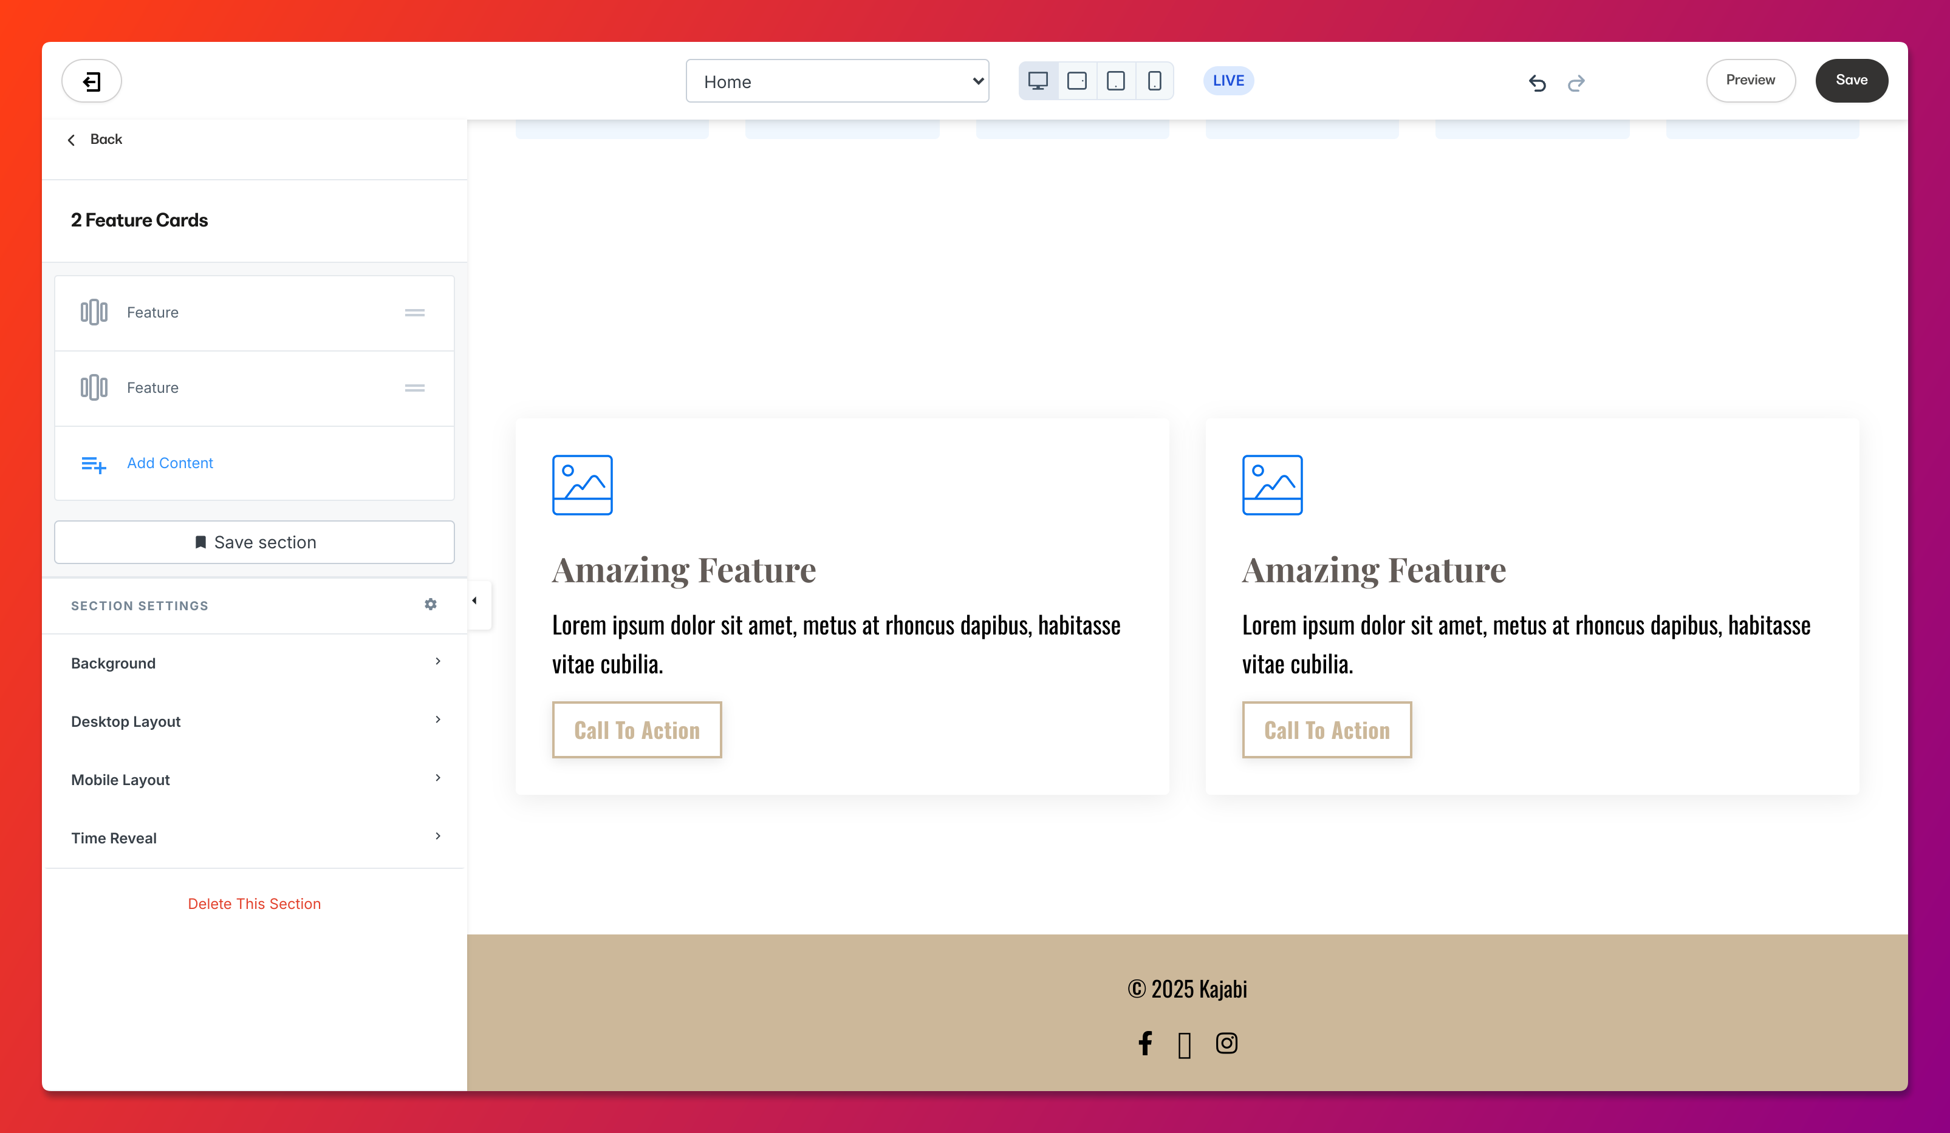Viewport: 1950px width, 1133px height.
Task: Expand Mobile Layout settings
Action: pos(255,780)
